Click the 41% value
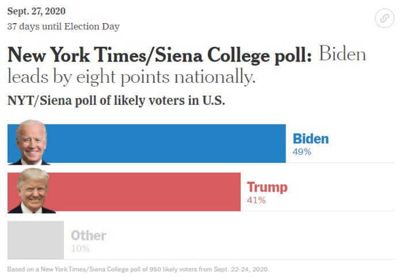 (256, 200)
